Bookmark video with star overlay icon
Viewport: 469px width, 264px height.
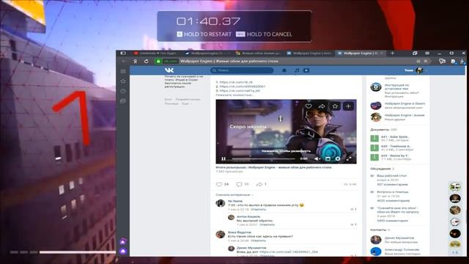pyautogui.click(x=335, y=106)
